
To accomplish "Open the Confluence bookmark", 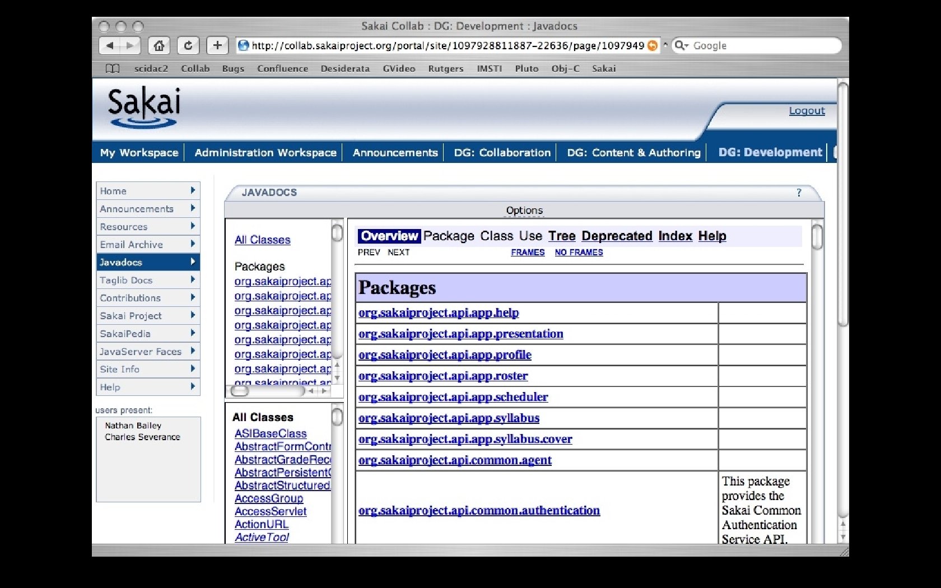I will click(283, 68).
